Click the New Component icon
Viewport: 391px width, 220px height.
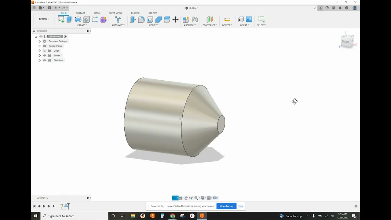click(x=186, y=20)
